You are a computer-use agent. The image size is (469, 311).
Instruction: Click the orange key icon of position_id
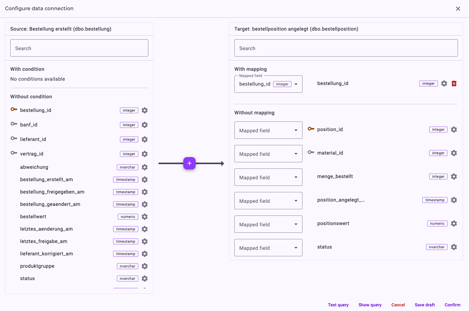pos(311,129)
